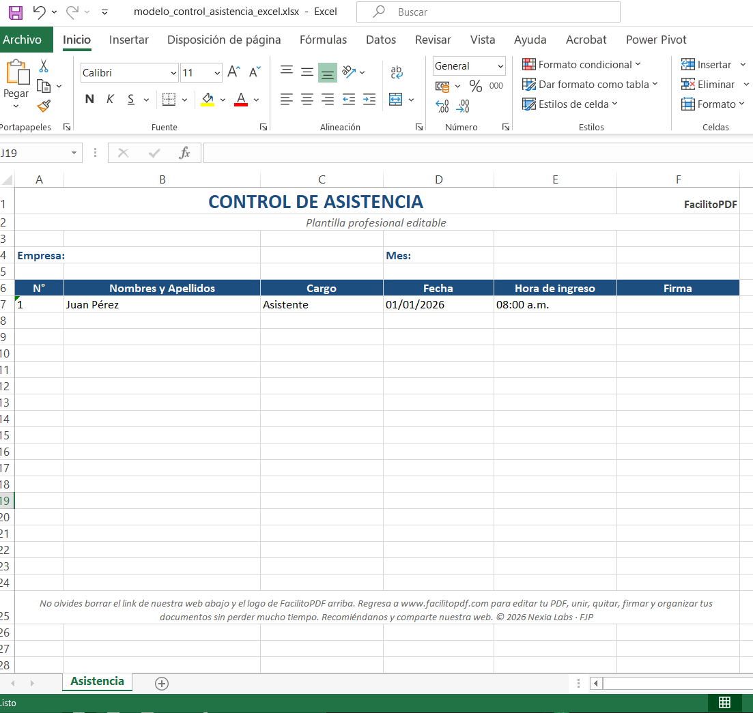Align cell text to the right
The height and width of the screenshot is (713, 753).
[x=328, y=100]
